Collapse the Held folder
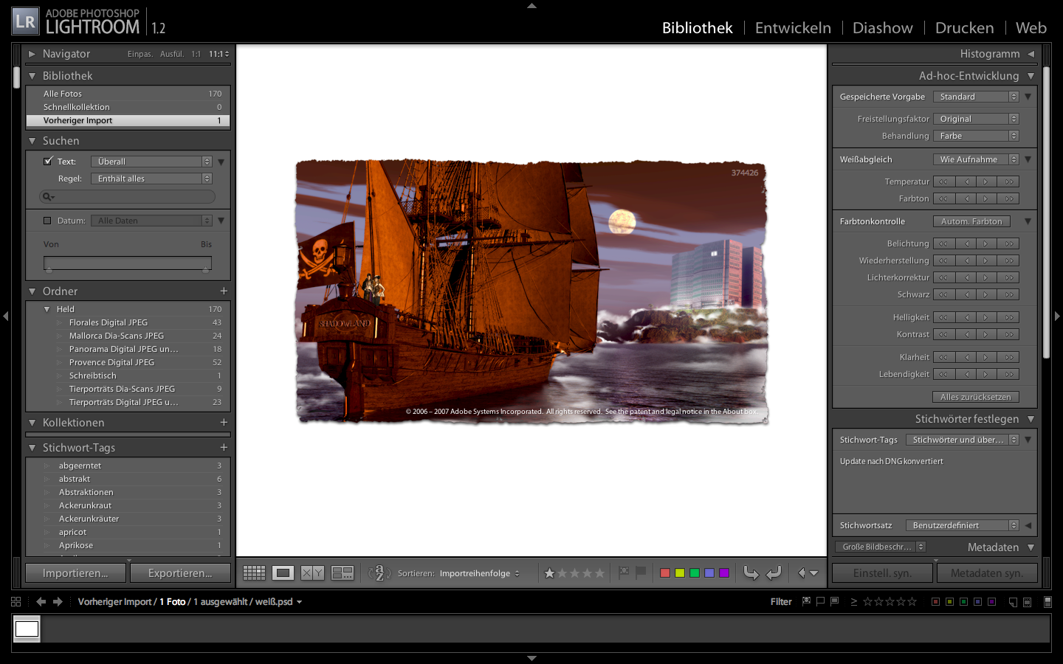Screen dimensions: 1063x664 [x=47, y=309]
